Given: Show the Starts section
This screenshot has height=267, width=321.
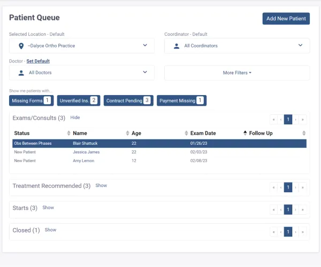Looking at the screenshot, I should click(x=48, y=208).
